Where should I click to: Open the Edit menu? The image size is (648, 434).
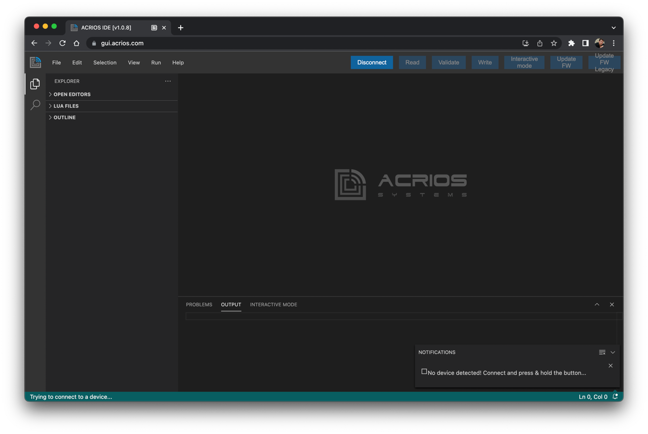click(77, 63)
